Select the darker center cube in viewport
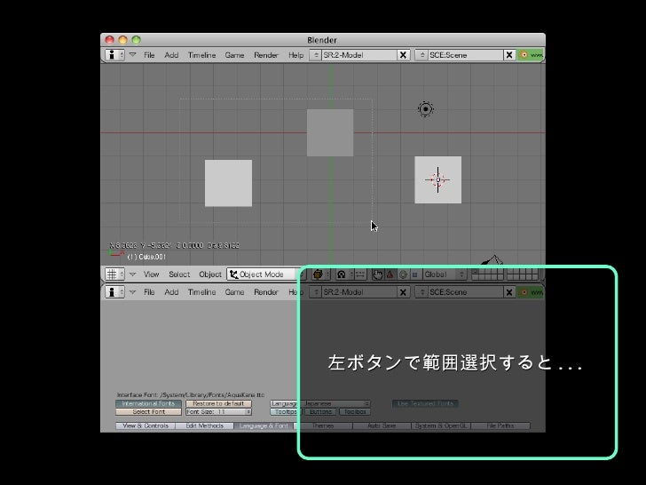The image size is (646, 485). coord(330,133)
